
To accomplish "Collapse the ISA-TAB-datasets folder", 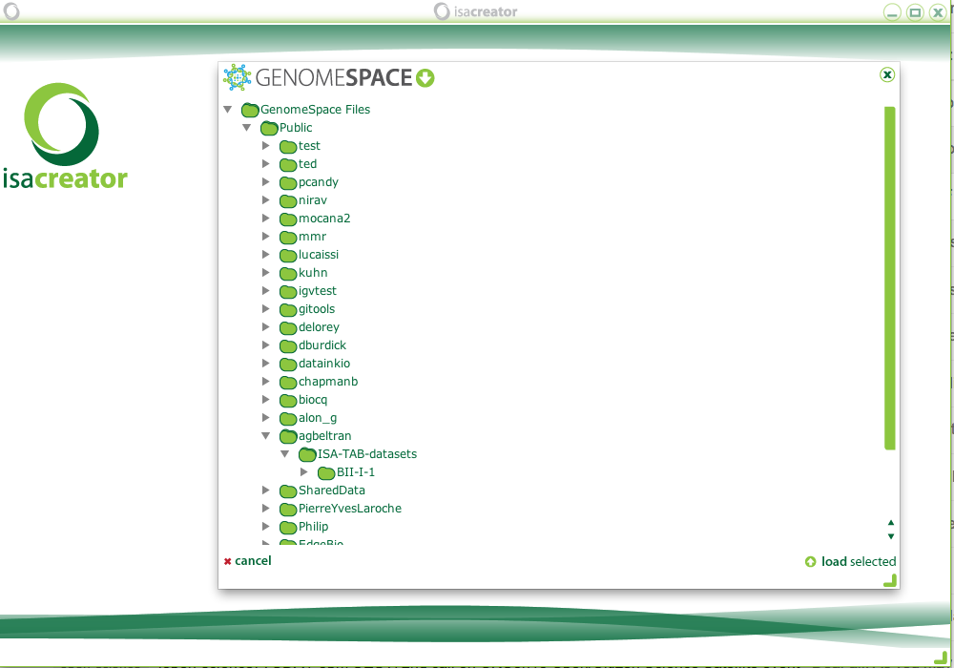I will pos(284,454).
